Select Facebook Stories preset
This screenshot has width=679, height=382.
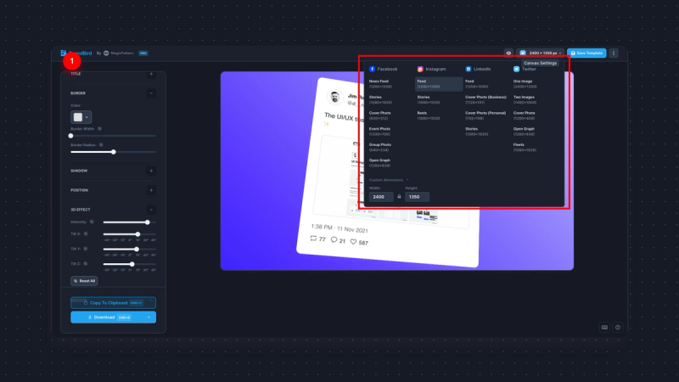click(381, 99)
